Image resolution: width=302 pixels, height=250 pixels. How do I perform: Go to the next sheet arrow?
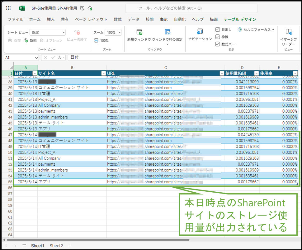[x=15, y=246]
